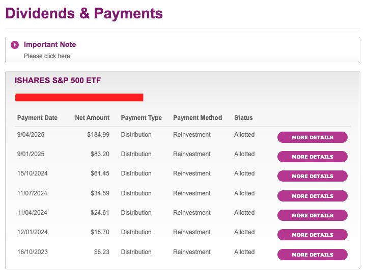Select the ISHARES S&P 500 ETF title
Screen dimensions: 367x276
click(x=58, y=81)
